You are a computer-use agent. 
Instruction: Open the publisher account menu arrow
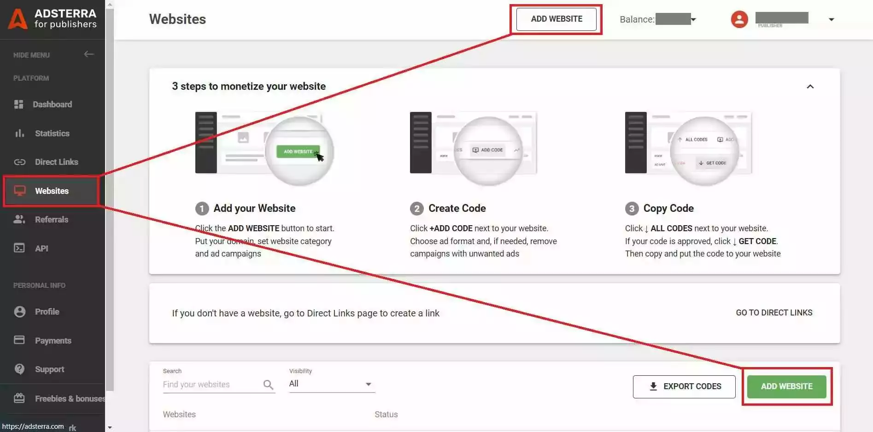(832, 19)
